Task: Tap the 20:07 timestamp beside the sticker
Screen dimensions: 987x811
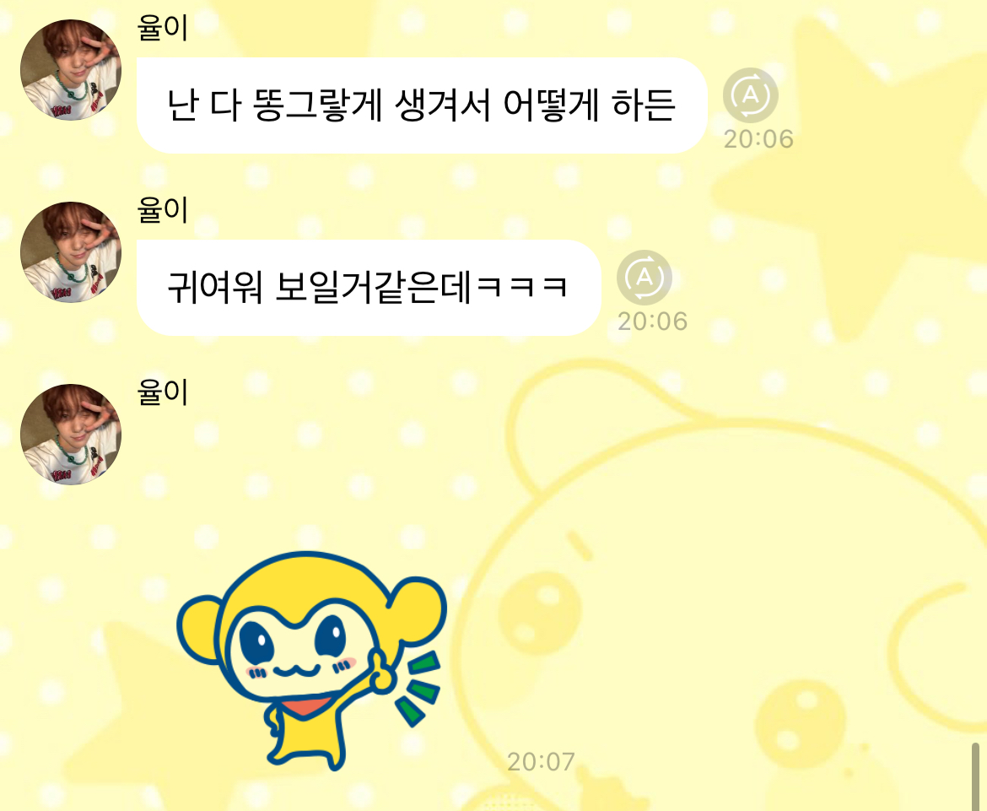Action: point(542,762)
